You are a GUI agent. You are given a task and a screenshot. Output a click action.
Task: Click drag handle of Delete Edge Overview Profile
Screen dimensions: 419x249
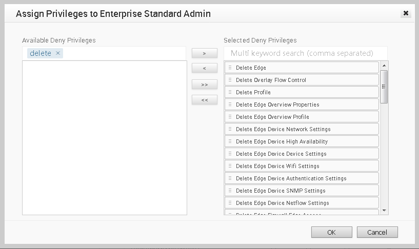click(x=230, y=117)
